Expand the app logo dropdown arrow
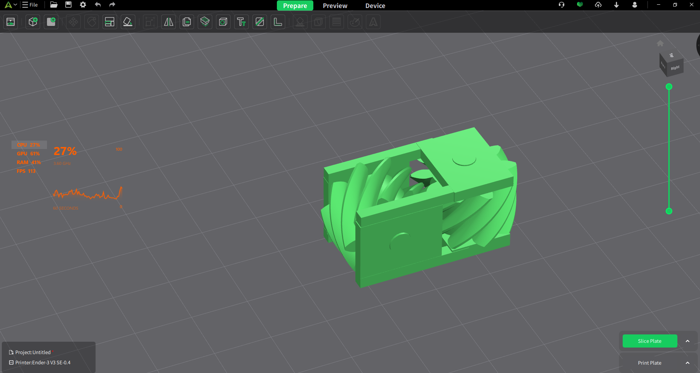Image resolution: width=700 pixels, height=373 pixels. pyautogui.click(x=15, y=5)
